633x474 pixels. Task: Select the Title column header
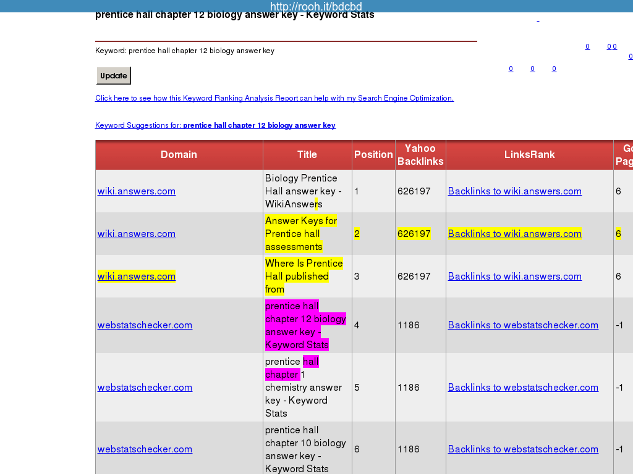tap(307, 155)
